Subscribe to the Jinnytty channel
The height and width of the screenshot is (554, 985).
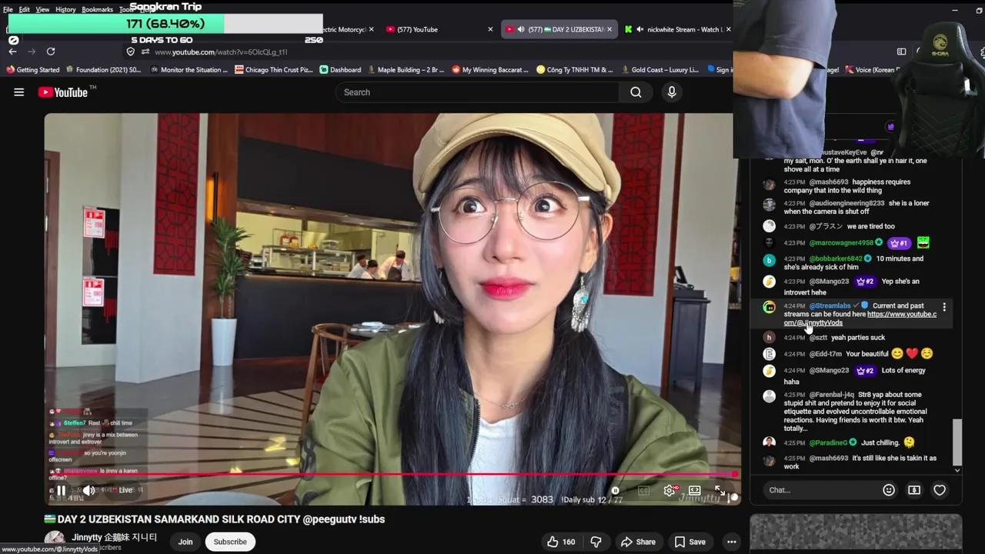click(x=230, y=542)
